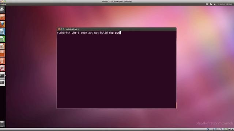
Task: Open Ubuntu Software Center icon
Action: [x=3, y=53]
